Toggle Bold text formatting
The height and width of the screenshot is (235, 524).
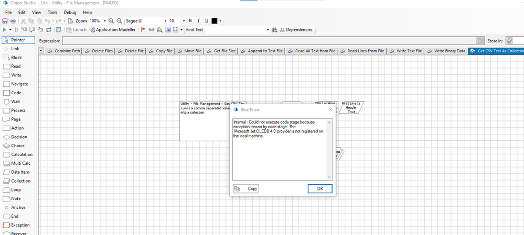(190, 21)
